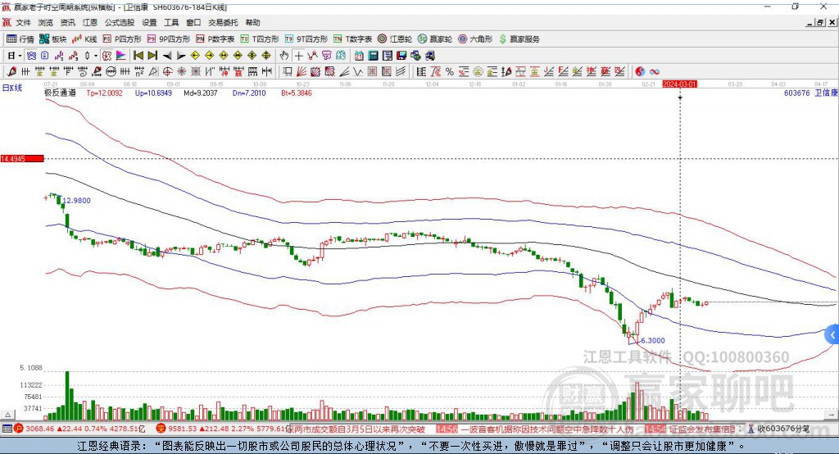The width and height of the screenshot is (839, 454).
Task: Open the P数字表 tool
Action: 215,39
